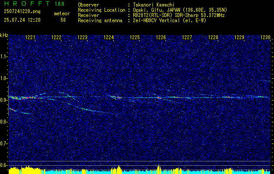Click the Receiver label
The height and width of the screenshot is (174, 274).
(x=88, y=15)
